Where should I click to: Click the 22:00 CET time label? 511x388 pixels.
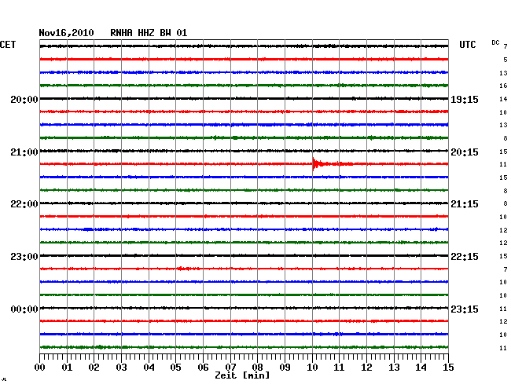tap(24, 204)
